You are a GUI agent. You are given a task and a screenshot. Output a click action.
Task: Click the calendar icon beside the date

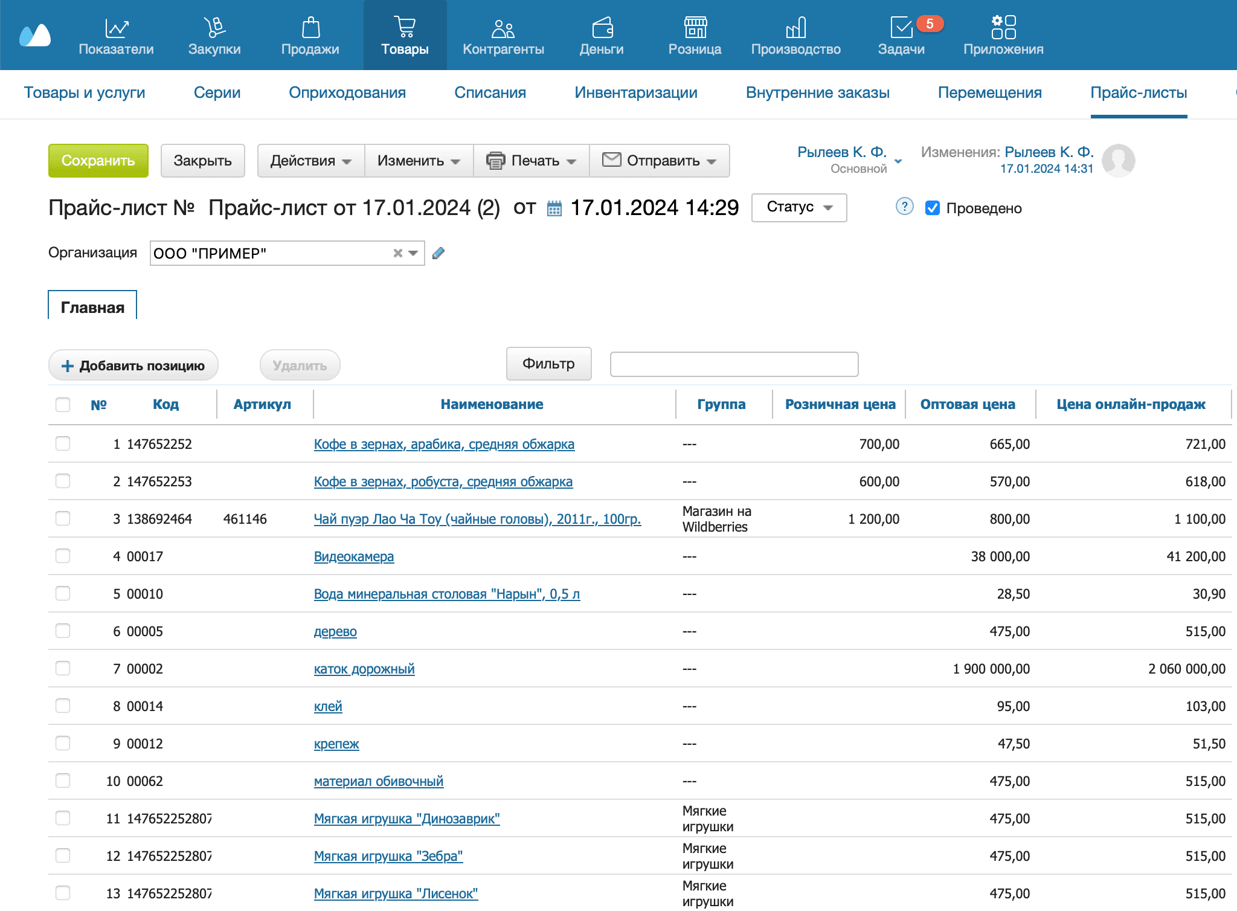click(554, 208)
